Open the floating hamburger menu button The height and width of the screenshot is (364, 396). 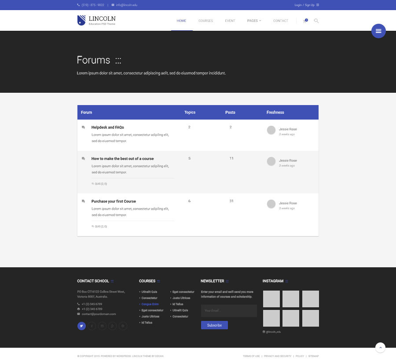point(378,31)
